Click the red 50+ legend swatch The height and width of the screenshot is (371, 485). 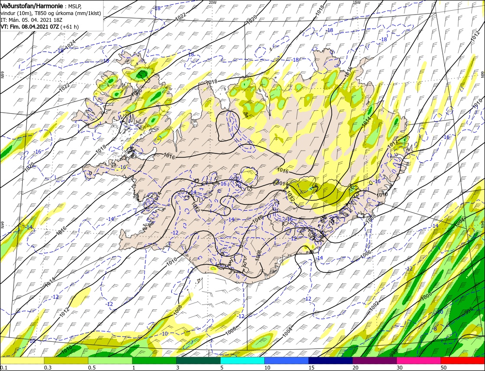point(463,360)
